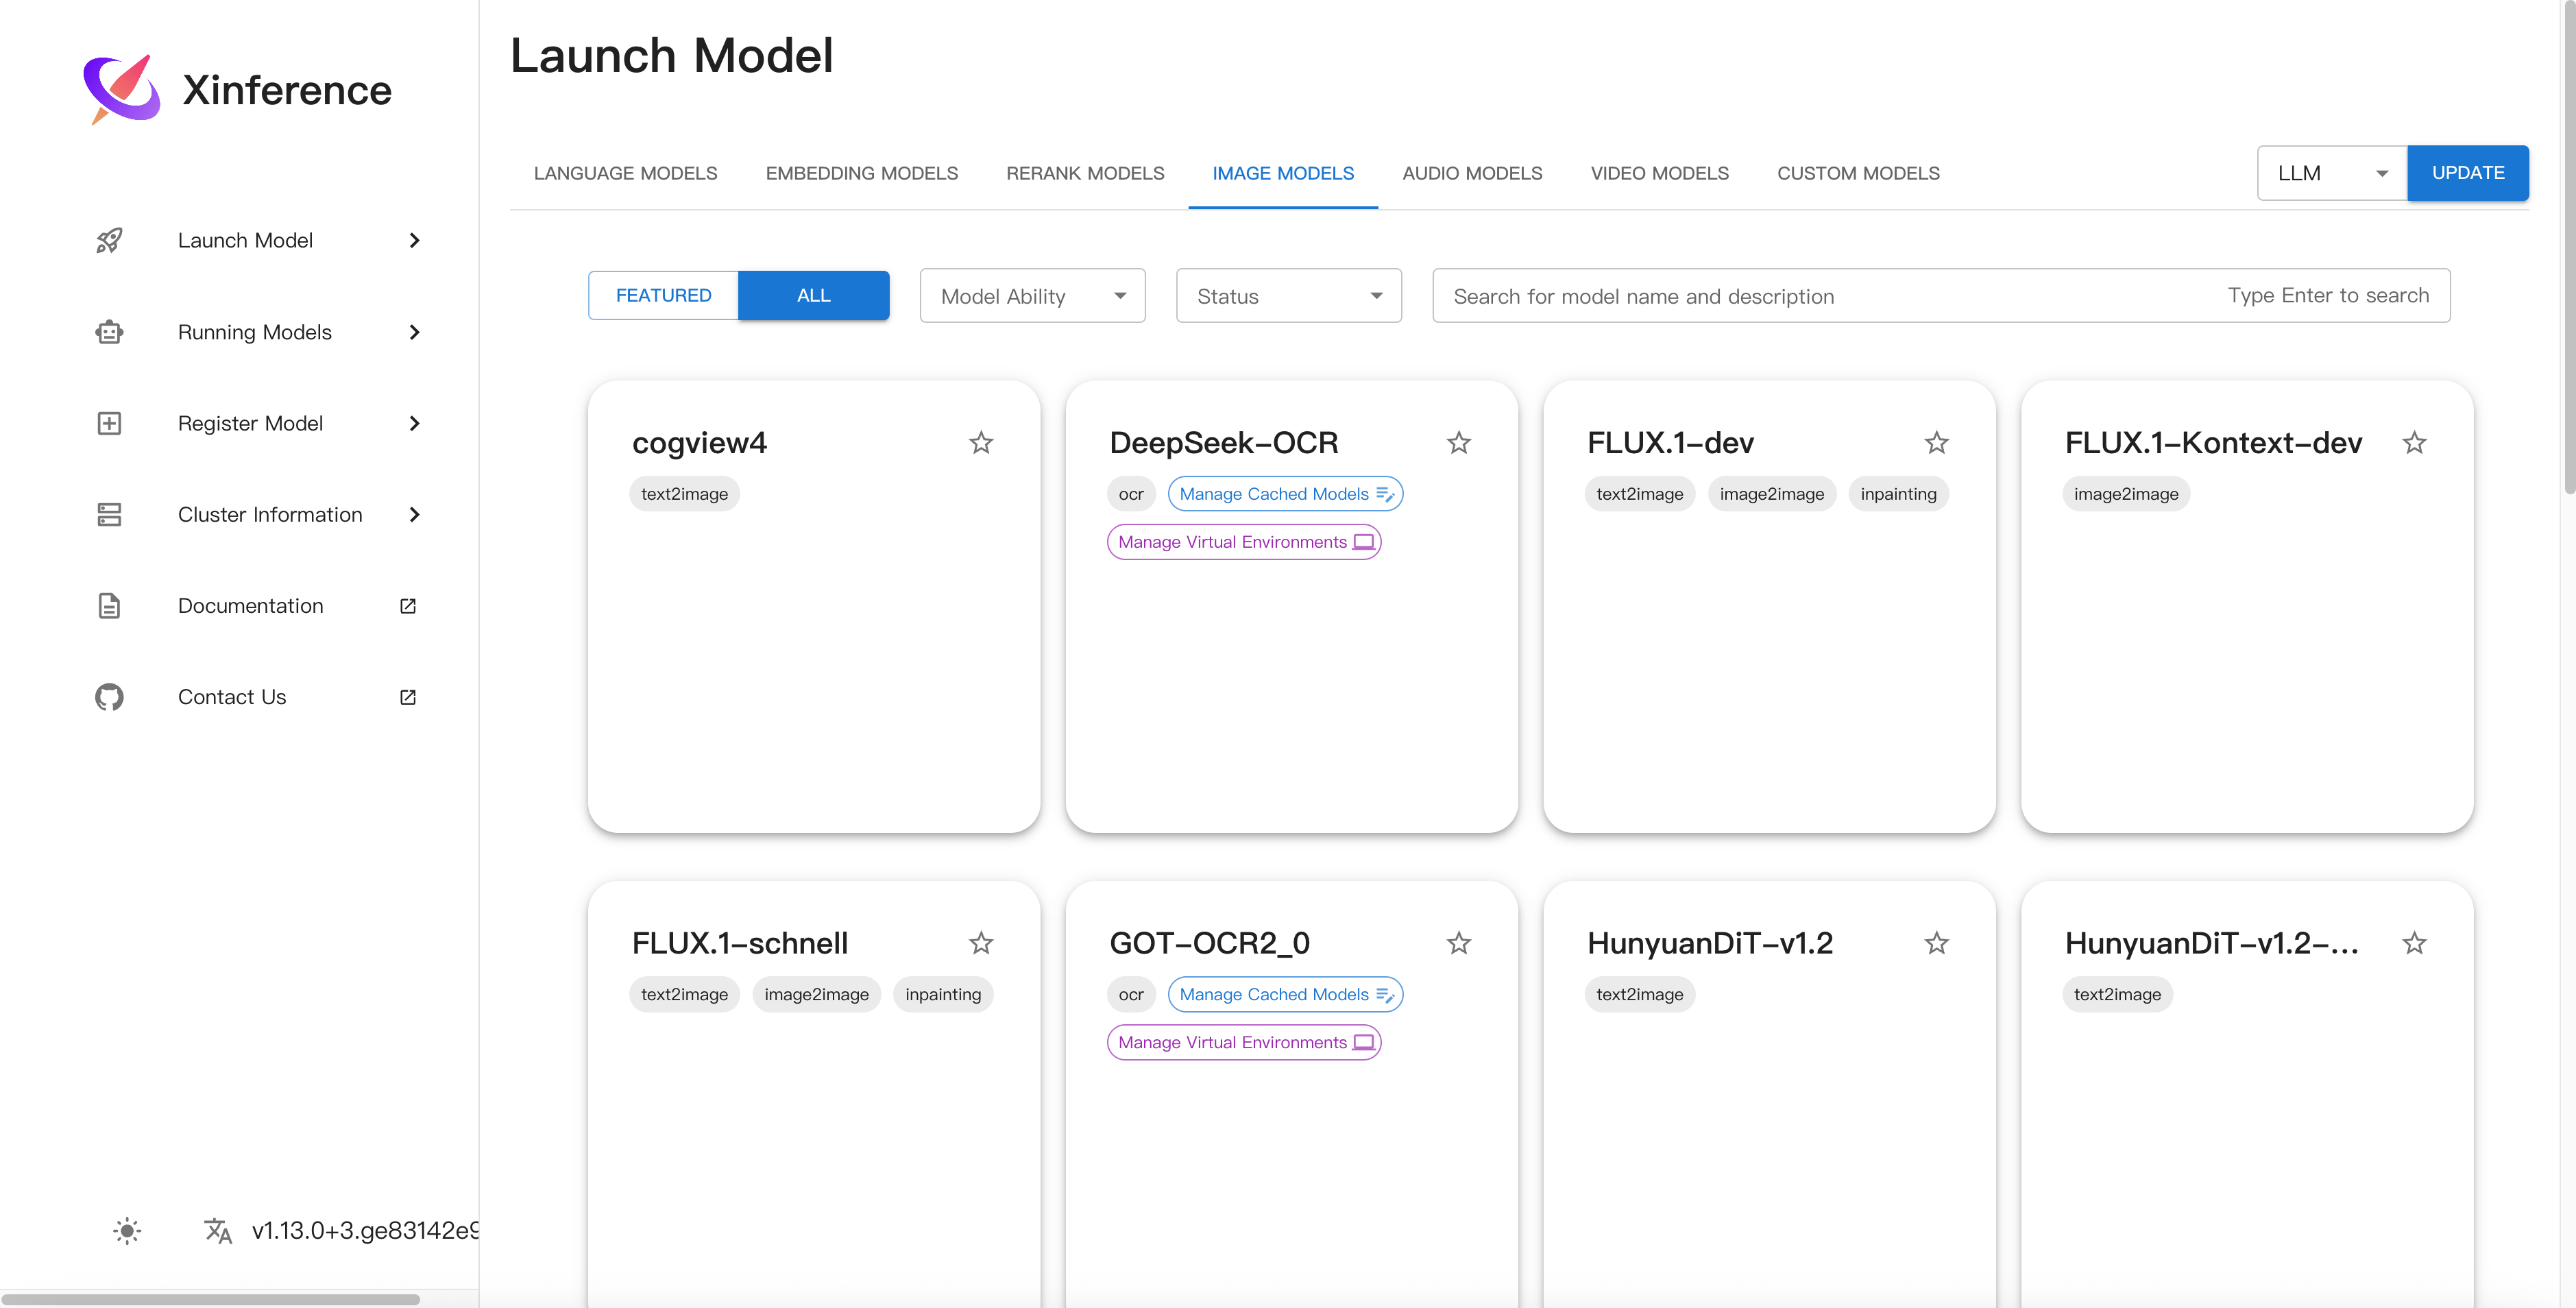The height and width of the screenshot is (1308, 2576).
Task: Switch to the Video Models tab
Action: coord(1660,173)
